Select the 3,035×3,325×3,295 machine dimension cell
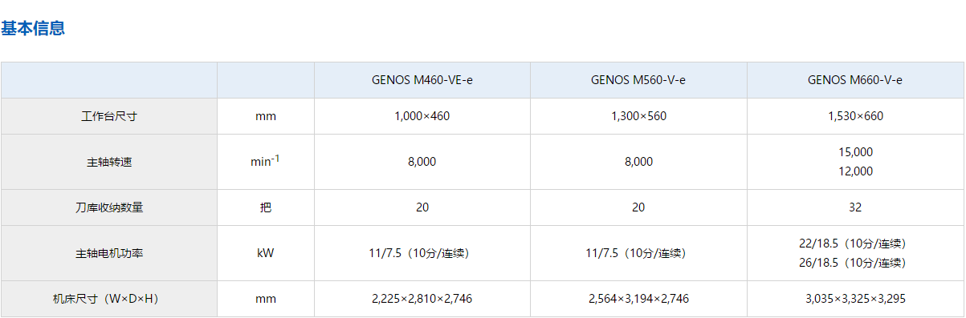 pyautogui.click(x=856, y=299)
